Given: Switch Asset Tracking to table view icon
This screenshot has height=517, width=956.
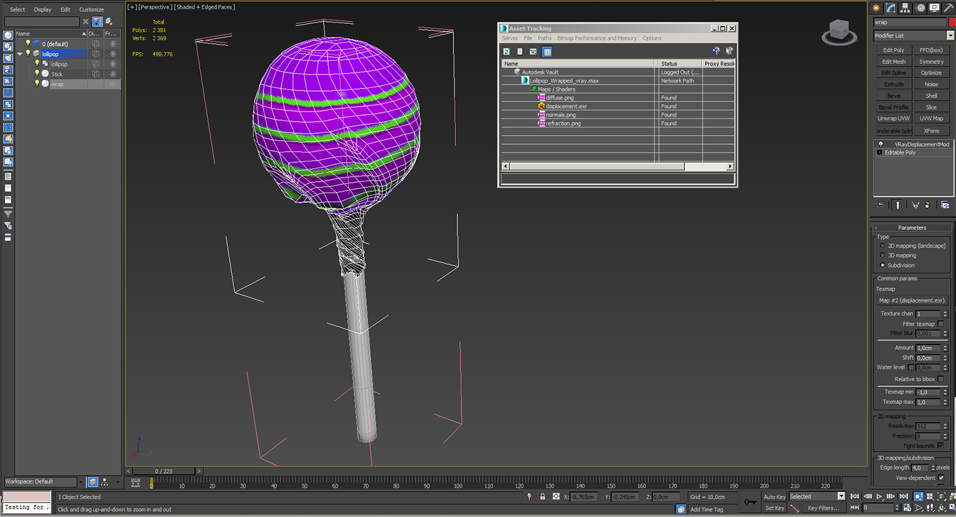Looking at the screenshot, I should [x=547, y=51].
